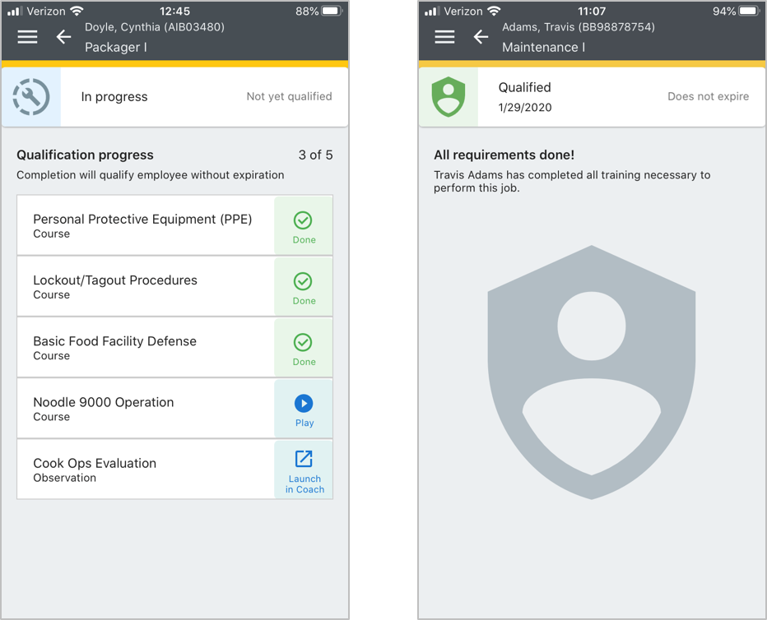Image resolution: width=767 pixels, height=620 pixels.
Task: Tap the Not yet qualified status text
Action: click(289, 96)
